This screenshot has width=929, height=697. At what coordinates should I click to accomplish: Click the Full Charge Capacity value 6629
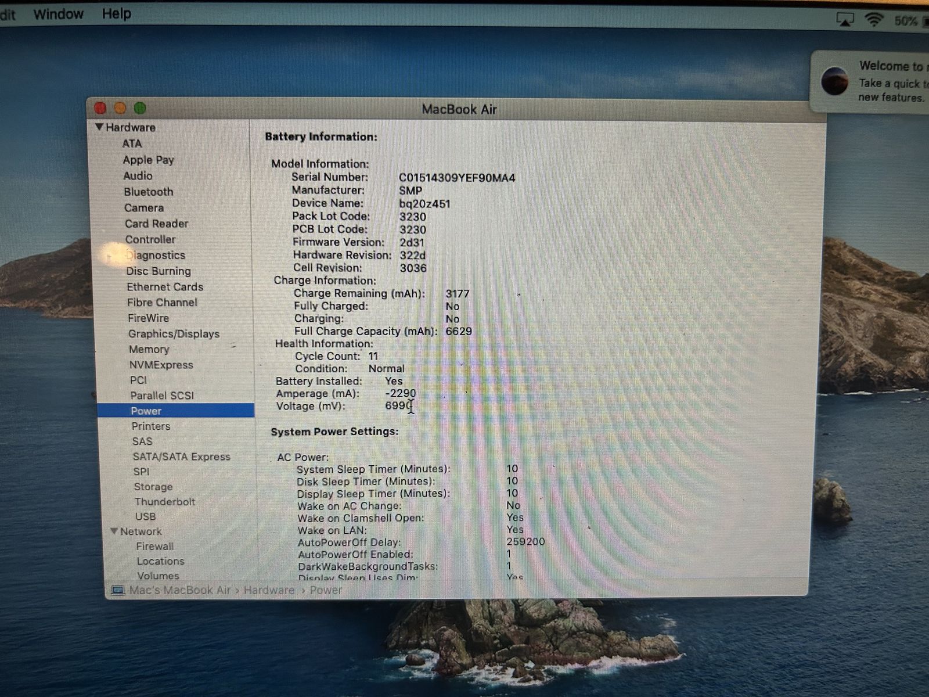459,331
